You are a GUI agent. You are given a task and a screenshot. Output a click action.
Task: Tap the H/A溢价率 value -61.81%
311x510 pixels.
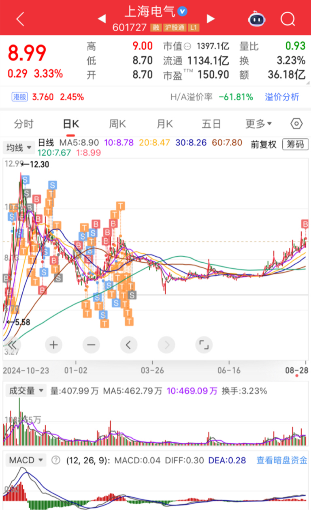pyautogui.click(x=236, y=97)
